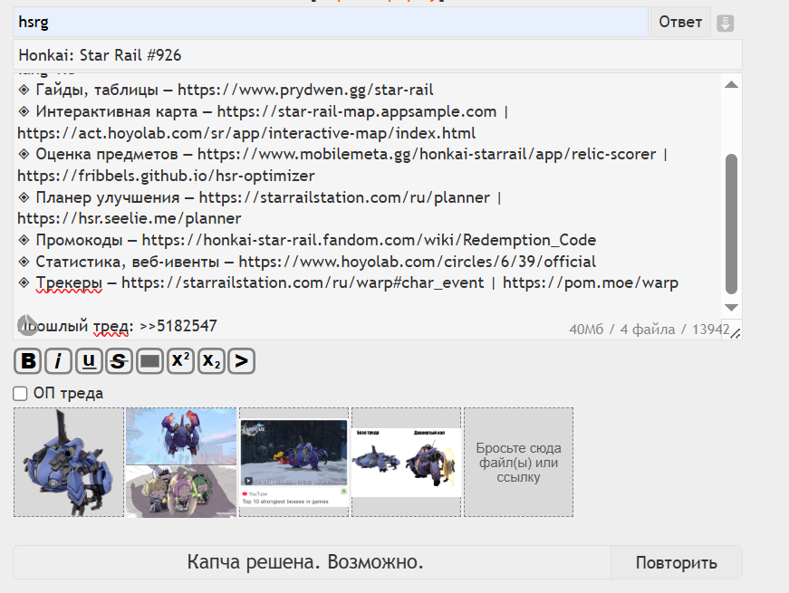The width and height of the screenshot is (789, 593).
Task: Apply superscript formatting
Action: 180,360
